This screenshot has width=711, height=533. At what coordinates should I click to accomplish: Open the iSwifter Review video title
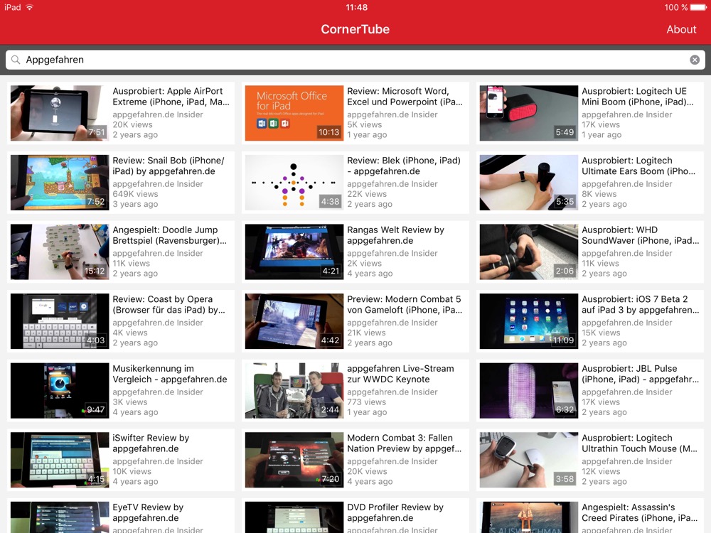point(151,443)
